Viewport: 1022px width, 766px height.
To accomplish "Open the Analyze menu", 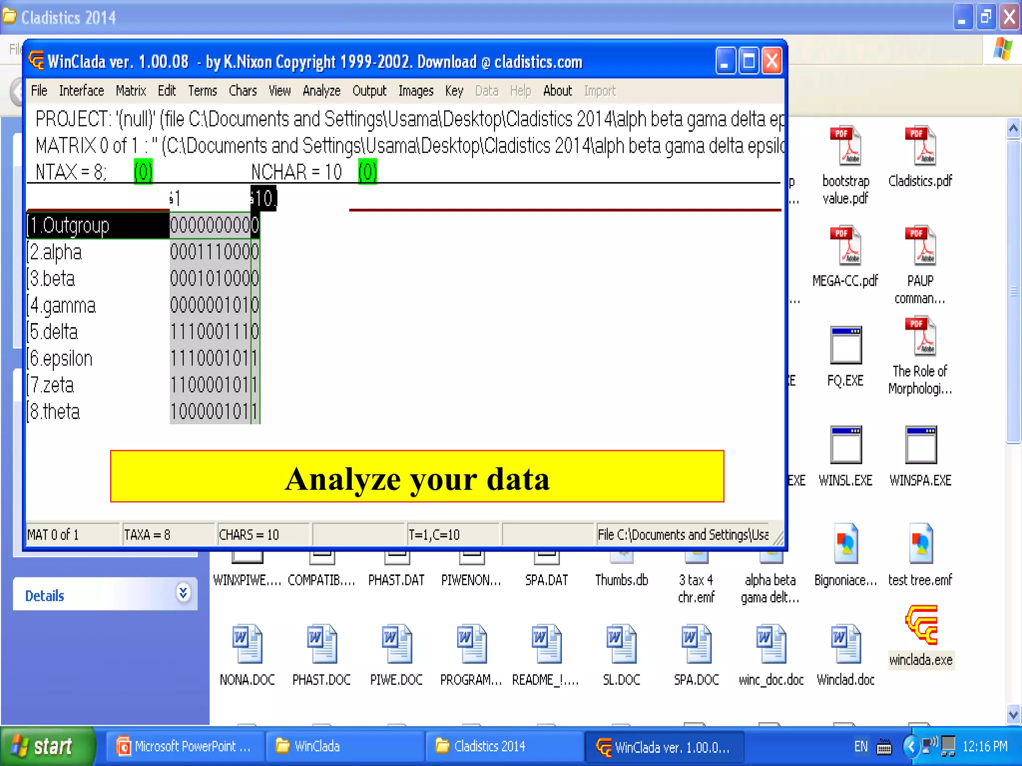I will [321, 91].
